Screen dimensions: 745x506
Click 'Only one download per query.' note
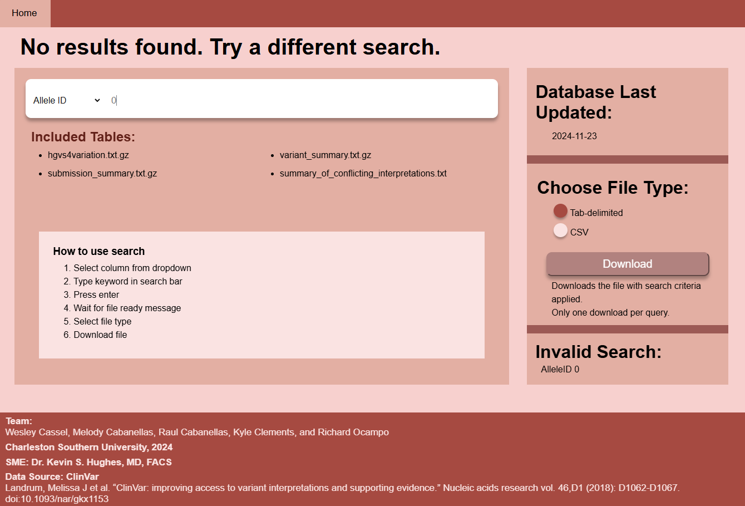[x=610, y=312]
